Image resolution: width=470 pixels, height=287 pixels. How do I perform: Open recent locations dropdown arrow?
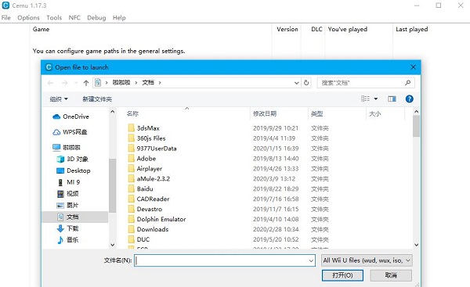(76, 83)
